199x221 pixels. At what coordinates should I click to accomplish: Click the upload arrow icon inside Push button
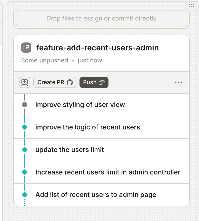[101, 82]
